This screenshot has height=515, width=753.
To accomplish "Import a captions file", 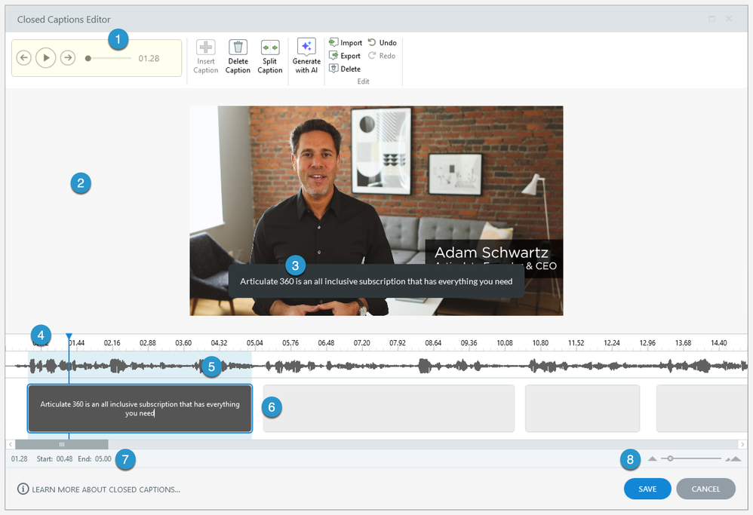I will [346, 43].
